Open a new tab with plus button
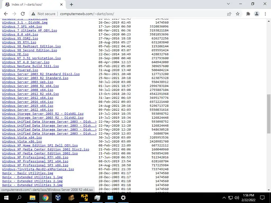 point(71,4)
